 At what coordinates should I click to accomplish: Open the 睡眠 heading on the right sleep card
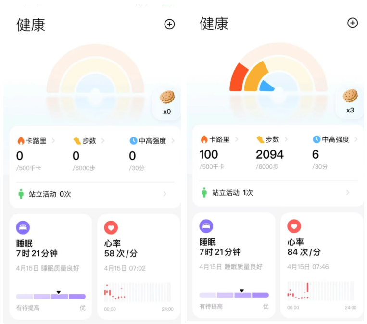pos(208,242)
